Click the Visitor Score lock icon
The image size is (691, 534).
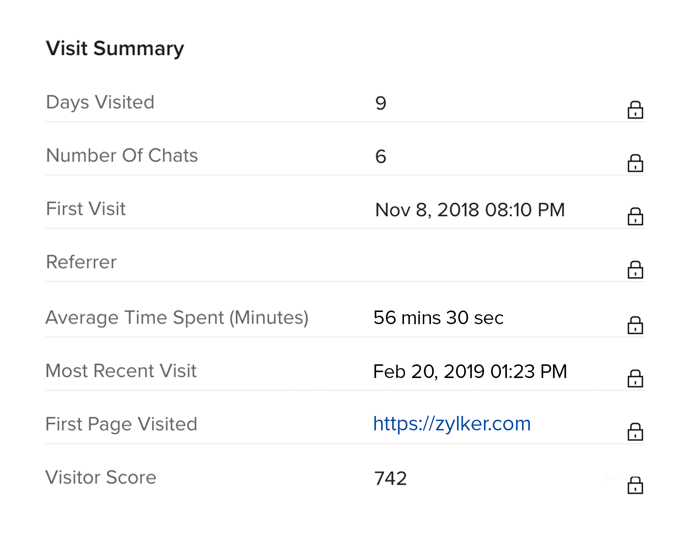[635, 485]
